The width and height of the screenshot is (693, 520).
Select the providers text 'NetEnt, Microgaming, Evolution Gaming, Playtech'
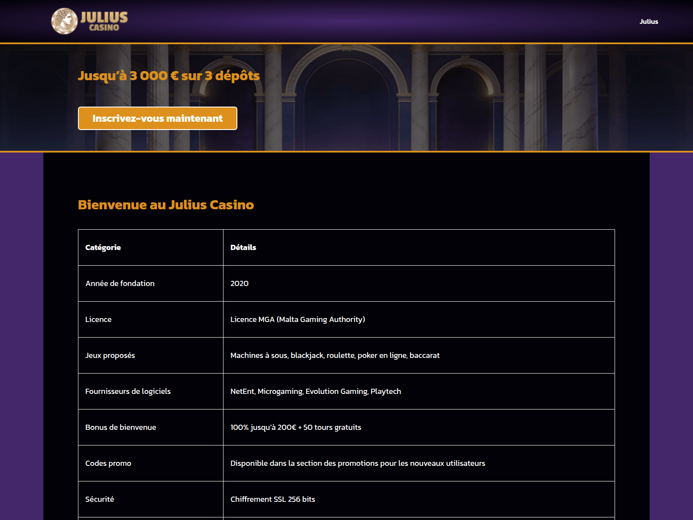(316, 391)
